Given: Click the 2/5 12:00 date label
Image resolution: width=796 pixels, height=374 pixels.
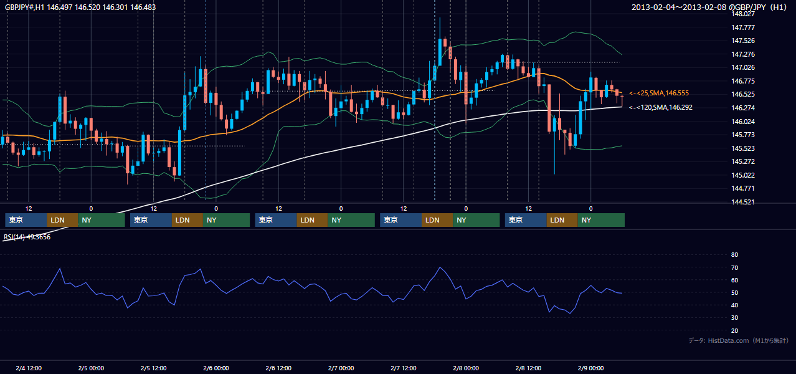Looking at the screenshot, I should point(154,368).
